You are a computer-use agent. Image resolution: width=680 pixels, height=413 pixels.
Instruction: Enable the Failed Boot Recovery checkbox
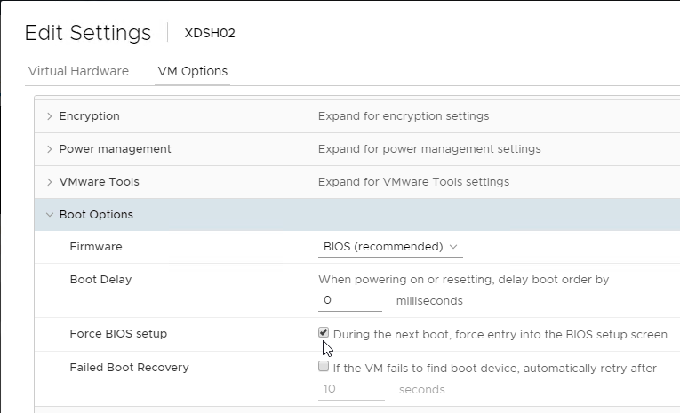[x=324, y=366]
